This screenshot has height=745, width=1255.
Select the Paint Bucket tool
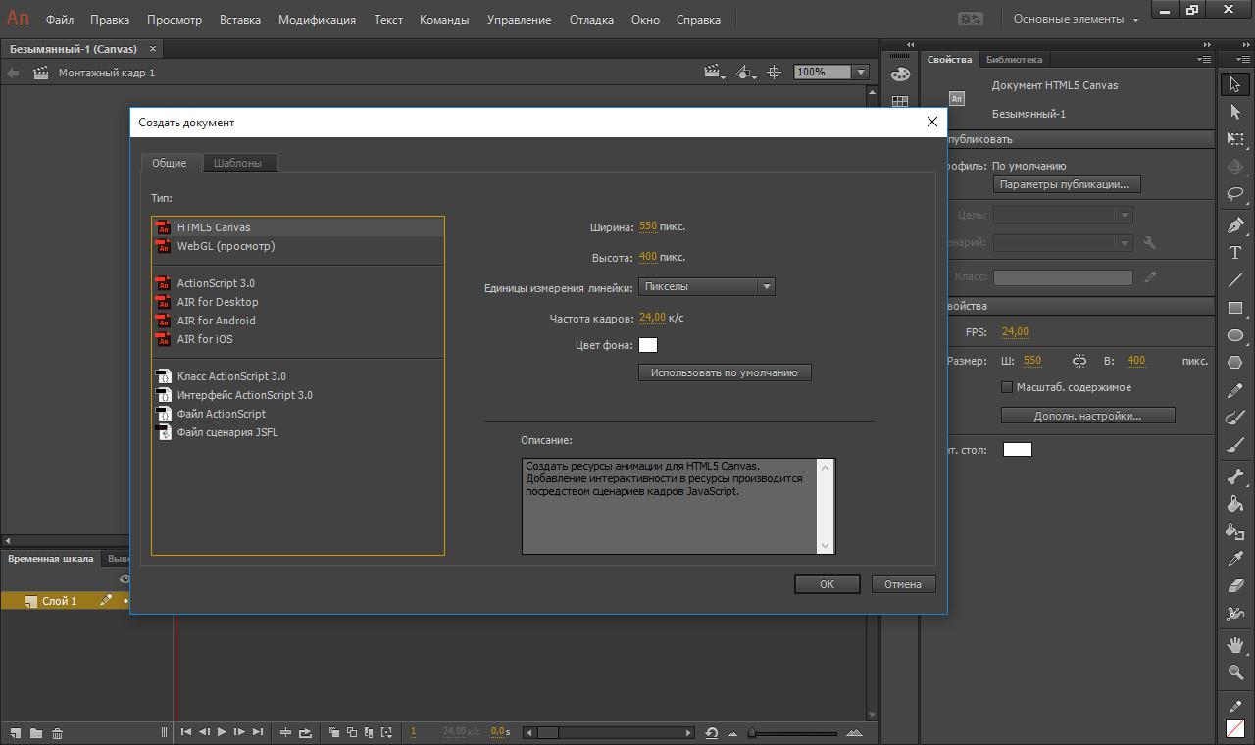1235,504
